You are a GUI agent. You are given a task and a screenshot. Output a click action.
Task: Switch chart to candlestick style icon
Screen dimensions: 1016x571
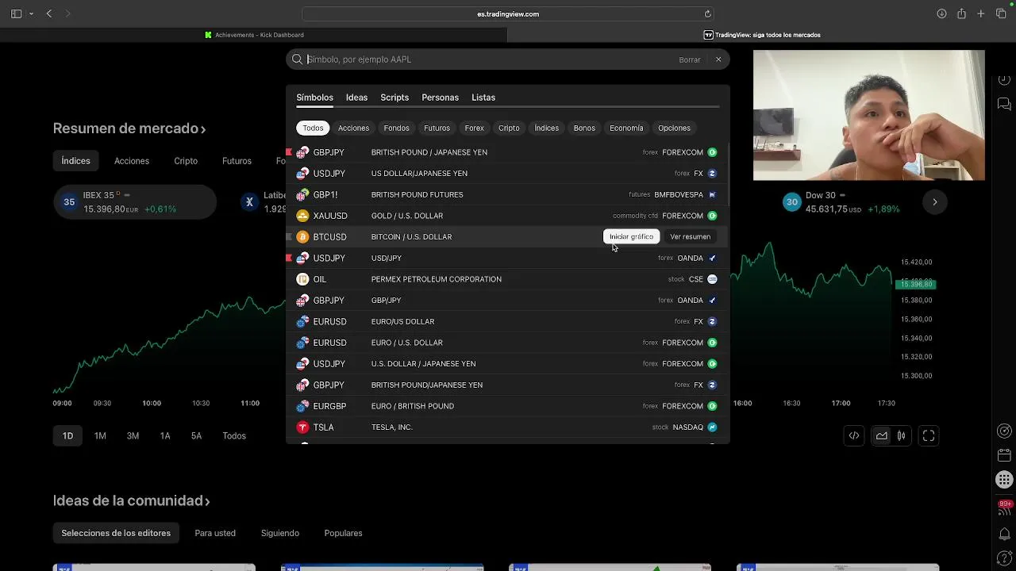[x=901, y=435]
